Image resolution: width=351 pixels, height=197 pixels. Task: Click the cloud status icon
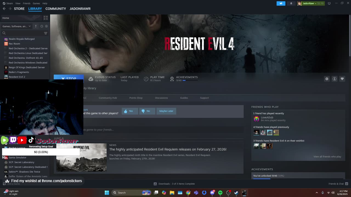click(91, 79)
